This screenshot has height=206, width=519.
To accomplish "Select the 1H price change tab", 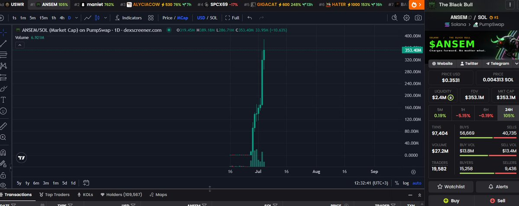I will (x=463, y=113).
